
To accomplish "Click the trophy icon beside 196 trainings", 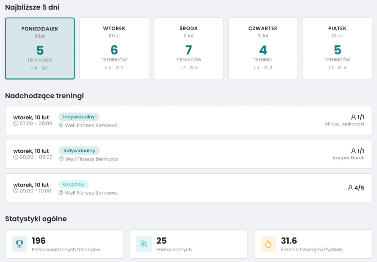I will click(20, 244).
